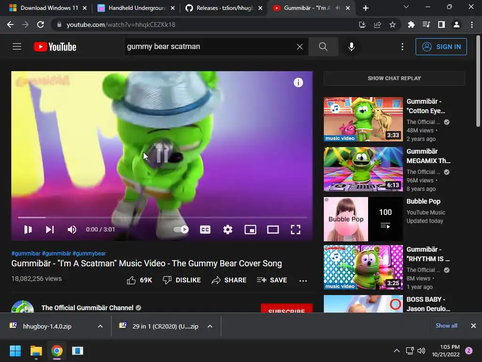Expand 29 in 1 (CR2020) zip options
The height and width of the screenshot is (362, 482).
tap(210, 326)
